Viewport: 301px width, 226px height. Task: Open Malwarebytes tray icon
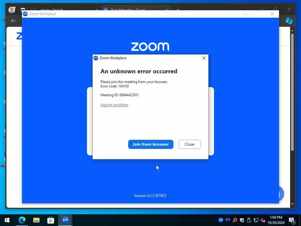click(x=228, y=220)
